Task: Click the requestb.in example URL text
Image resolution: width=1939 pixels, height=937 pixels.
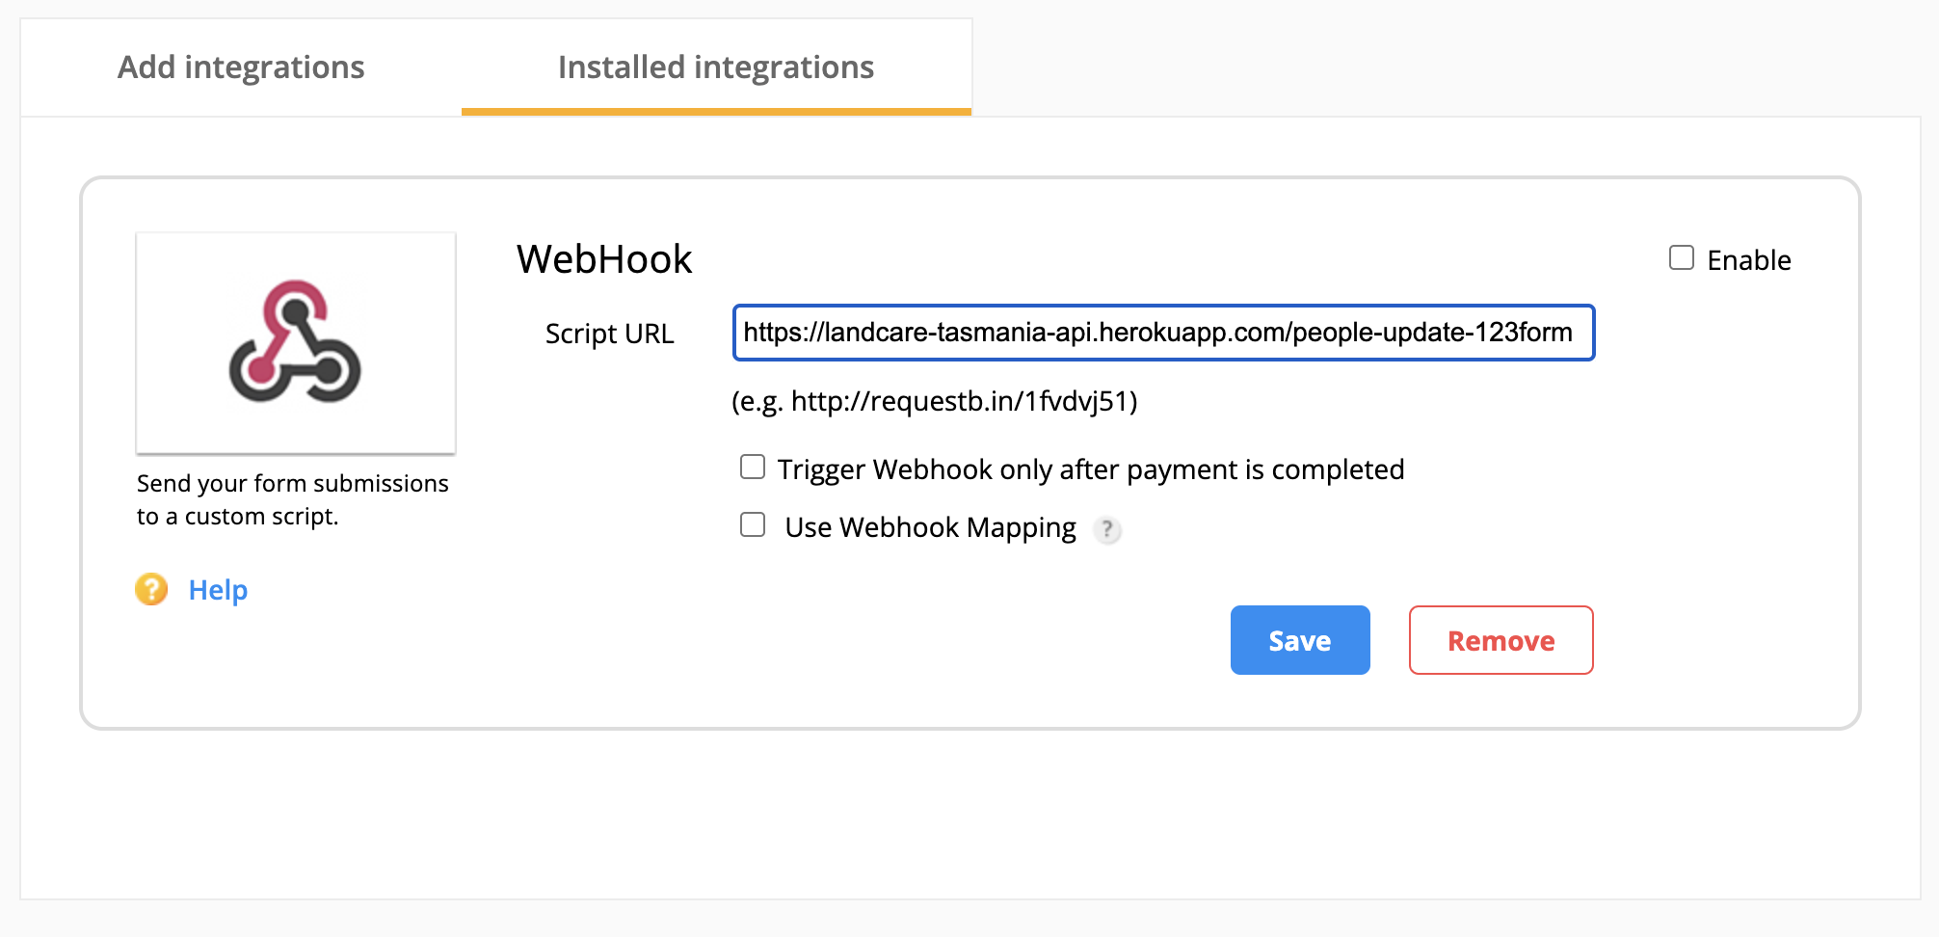Action: (x=934, y=401)
